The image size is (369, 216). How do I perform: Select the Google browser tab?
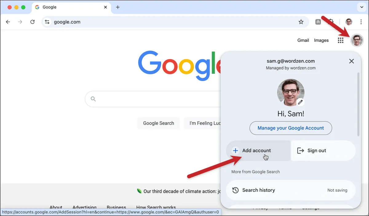(x=71, y=7)
